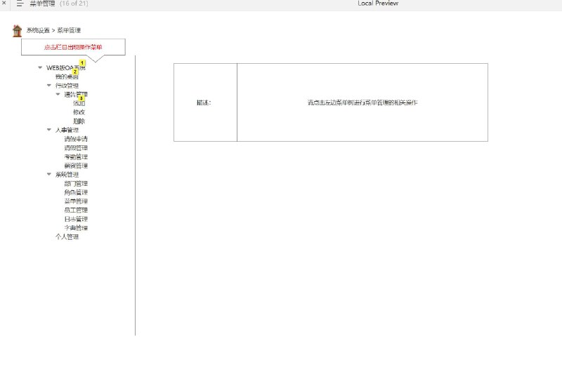Screen dimensions: 562x369
Task: Click 添加 under 通告管理
Action: pyautogui.click(x=79, y=103)
